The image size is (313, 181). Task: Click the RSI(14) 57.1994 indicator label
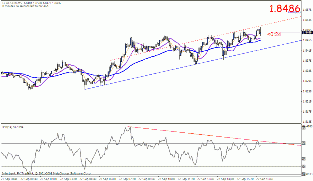pyautogui.click(x=13, y=127)
